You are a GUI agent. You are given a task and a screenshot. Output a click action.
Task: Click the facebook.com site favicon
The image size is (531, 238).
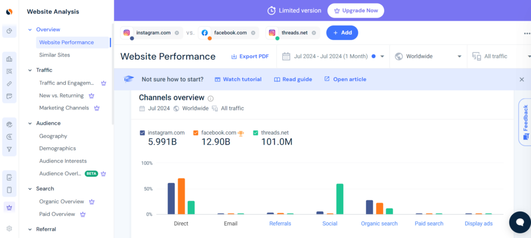pos(204,33)
